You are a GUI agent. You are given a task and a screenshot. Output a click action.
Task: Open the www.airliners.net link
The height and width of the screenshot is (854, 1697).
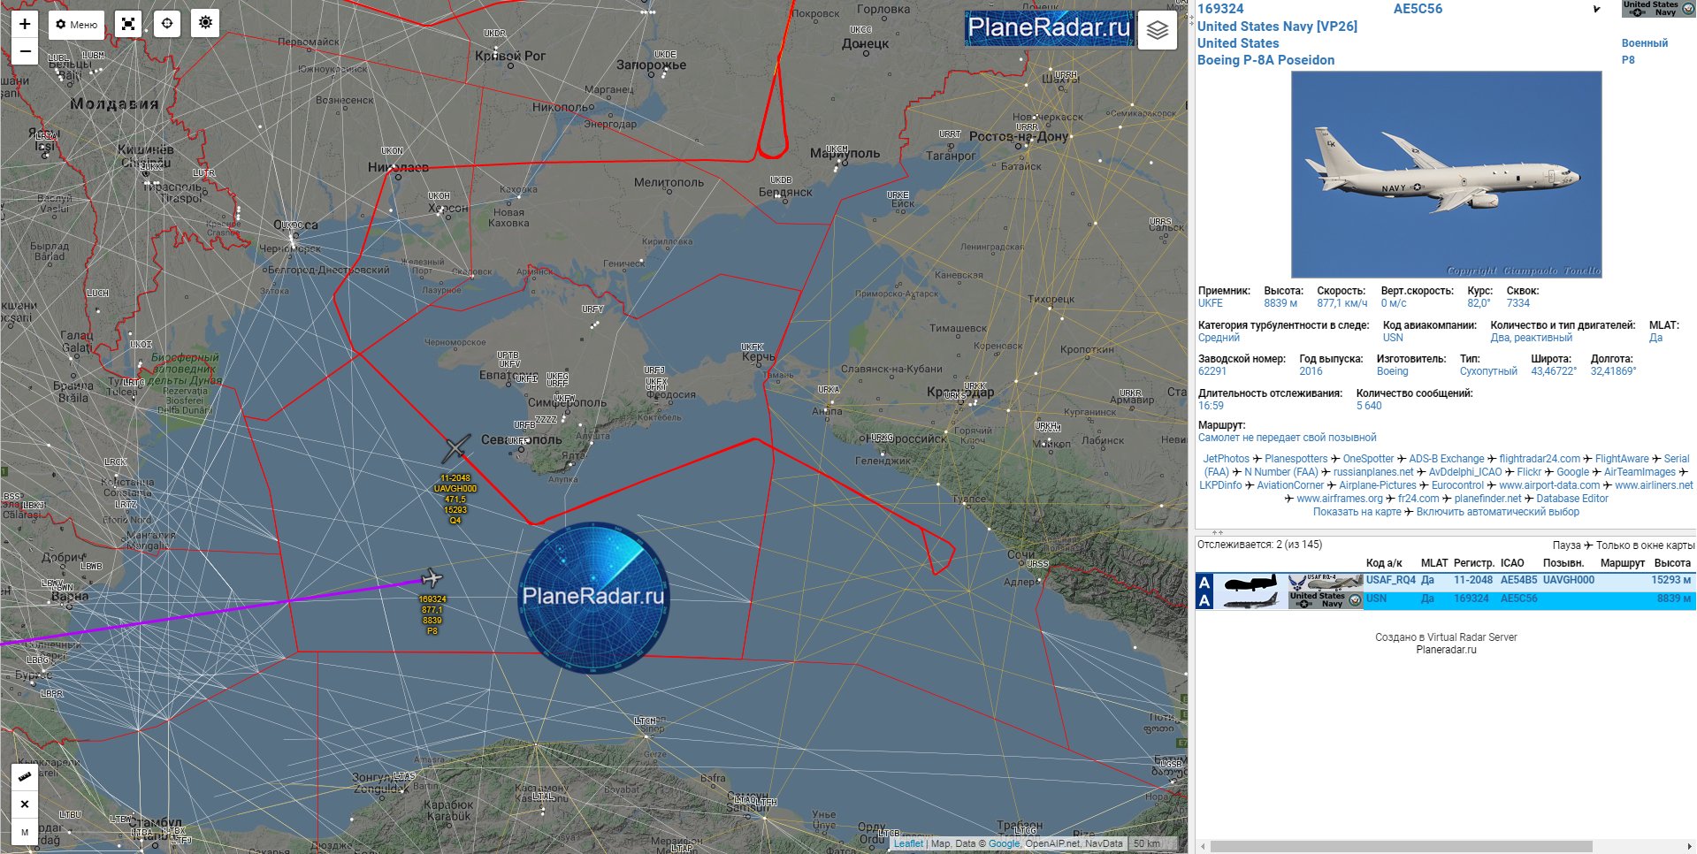[1654, 485]
